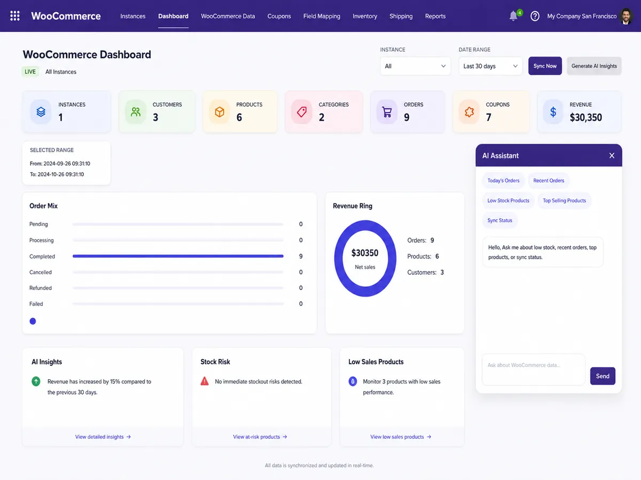Click the All Instances label
The width and height of the screenshot is (641, 480).
coord(61,71)
